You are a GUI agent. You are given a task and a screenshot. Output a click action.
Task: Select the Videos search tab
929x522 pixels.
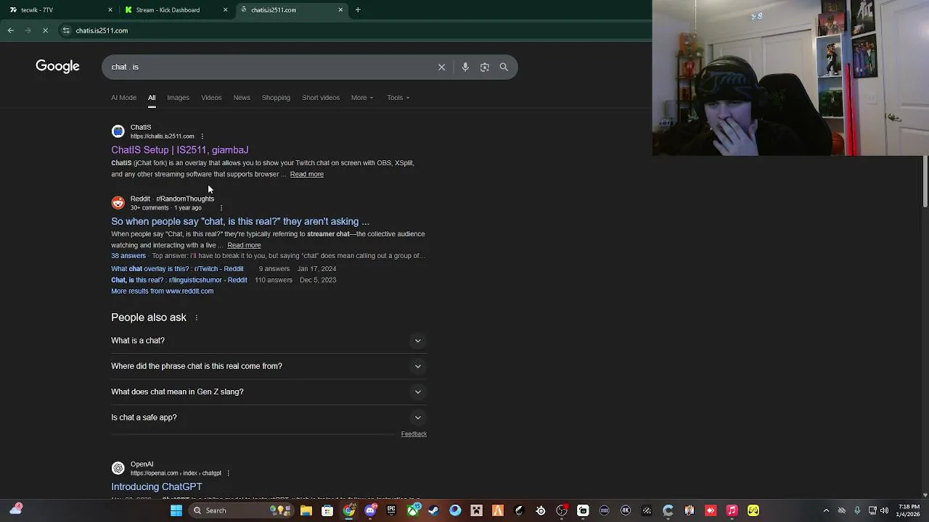(211, 98)
